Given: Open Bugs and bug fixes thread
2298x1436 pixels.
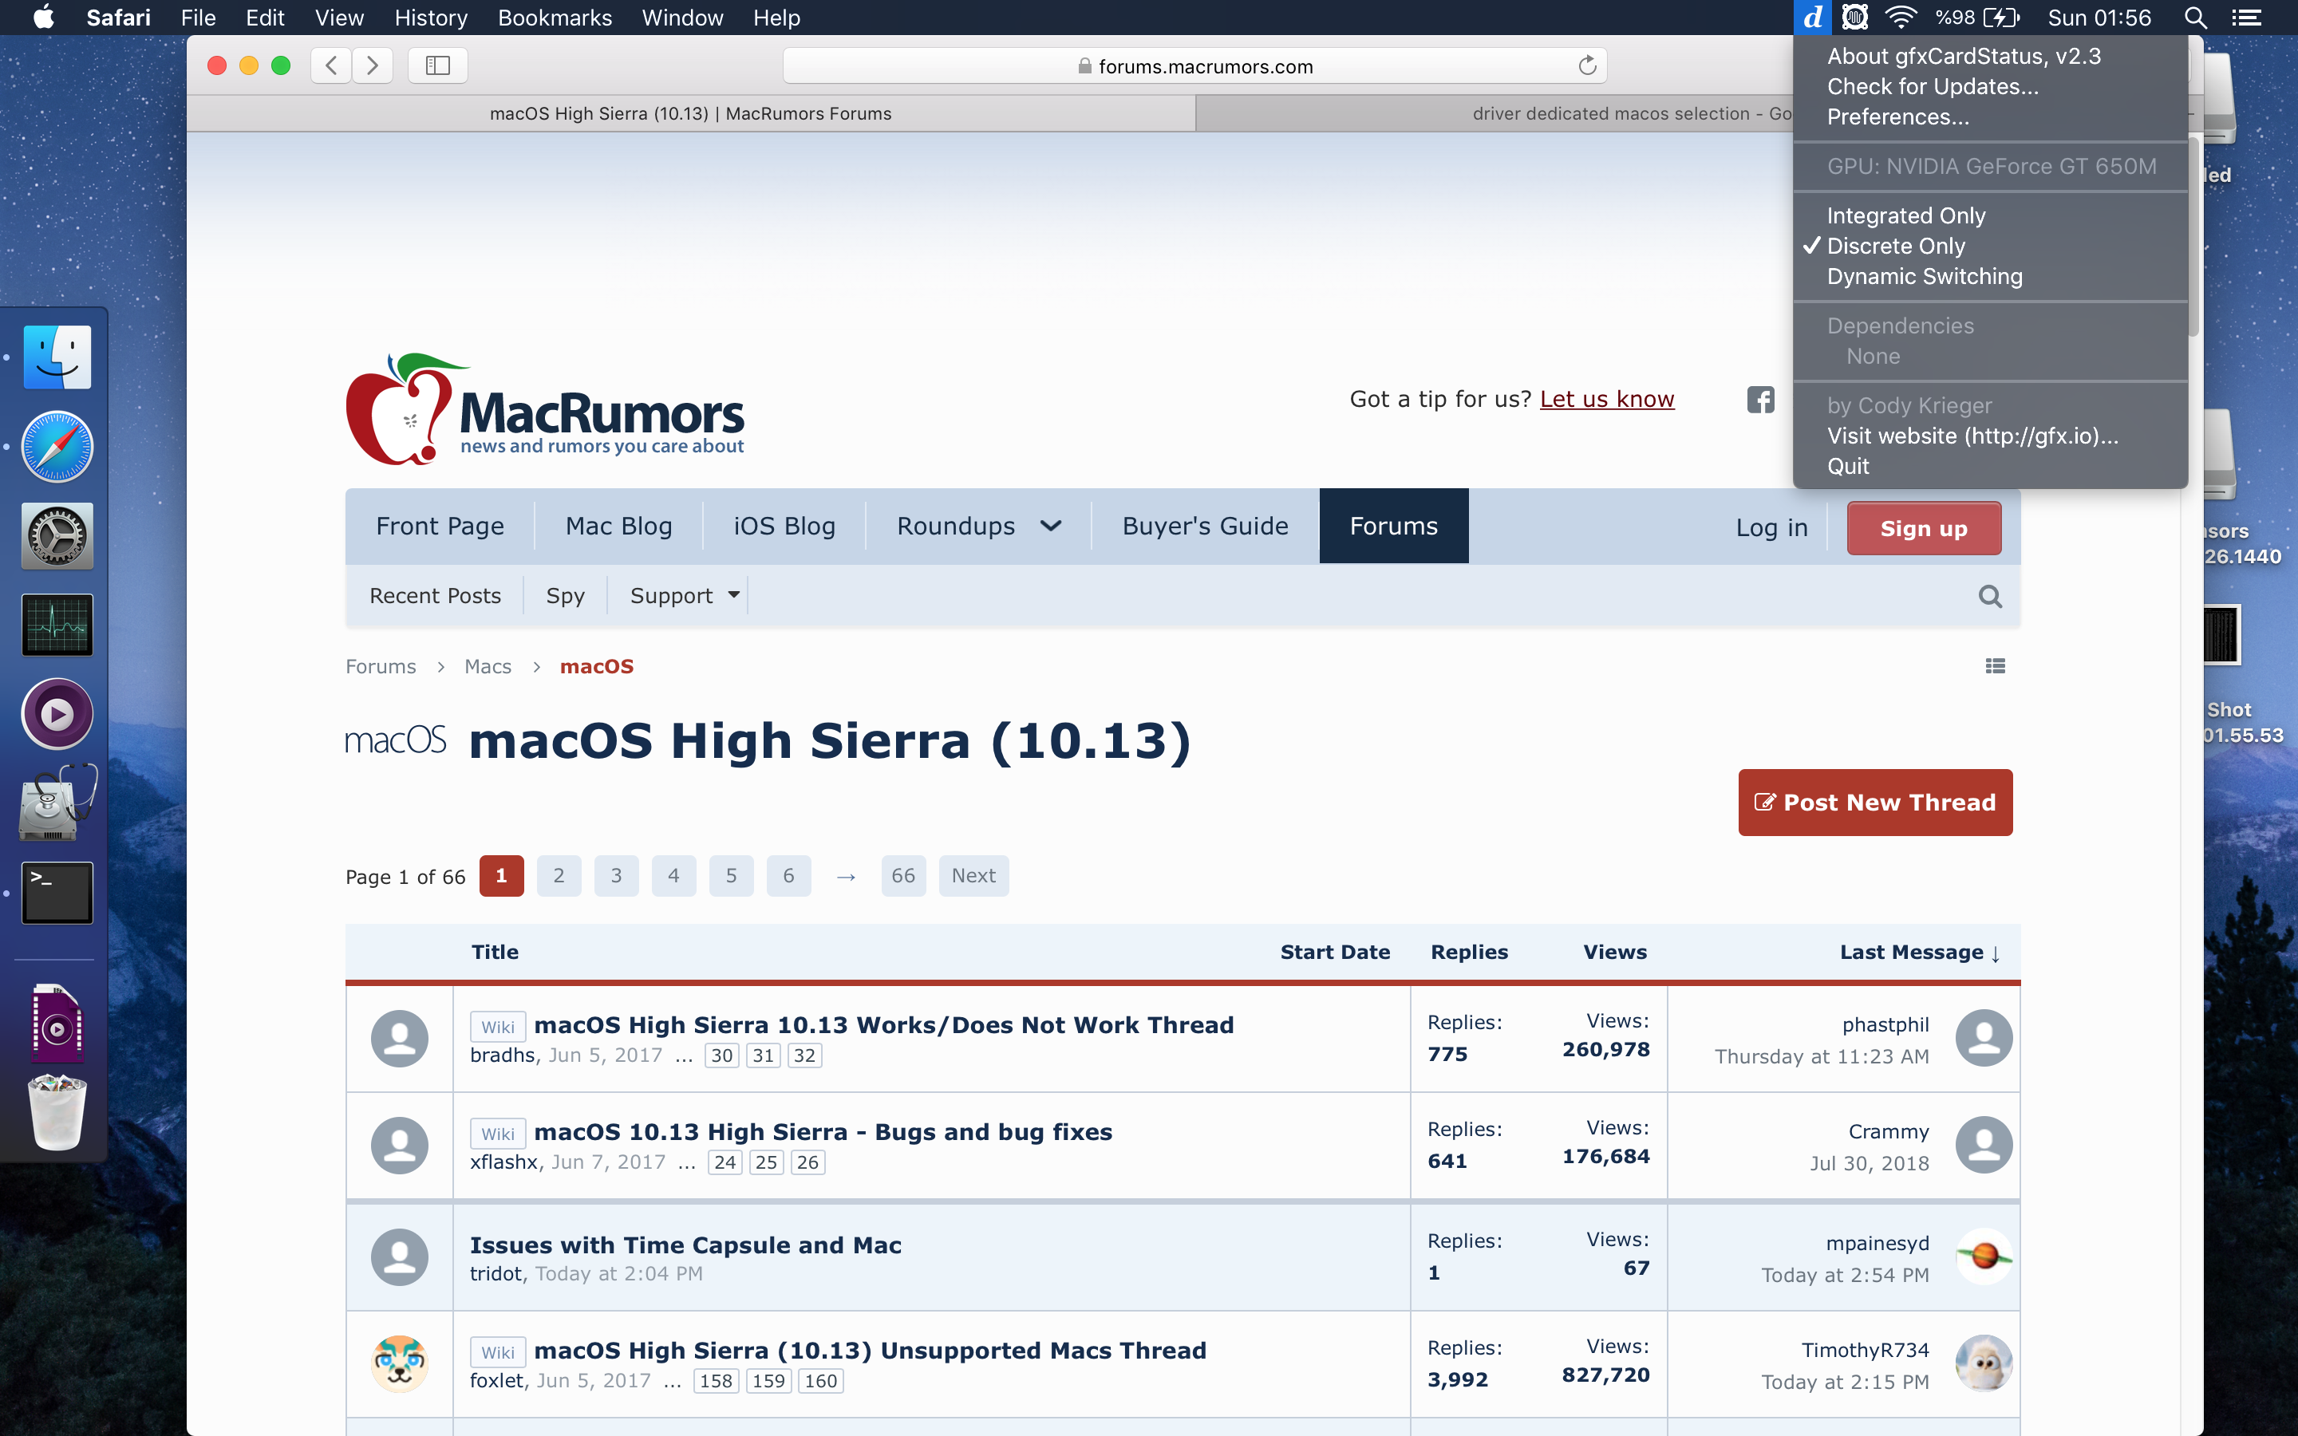Looking at the screenshot, I should click(823, 1132).
